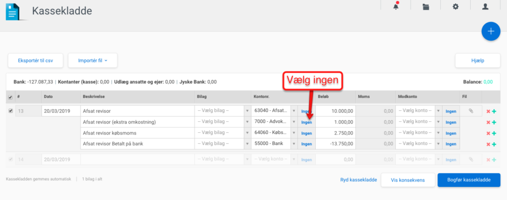
Task: Open account dropdown '64060 - Købs...'
Action: click(274, 133)
